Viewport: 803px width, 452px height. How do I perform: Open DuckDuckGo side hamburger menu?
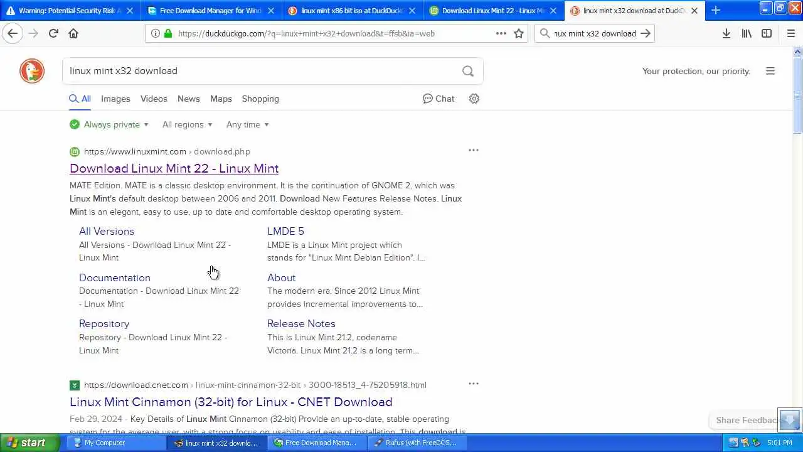click(770, 71)
